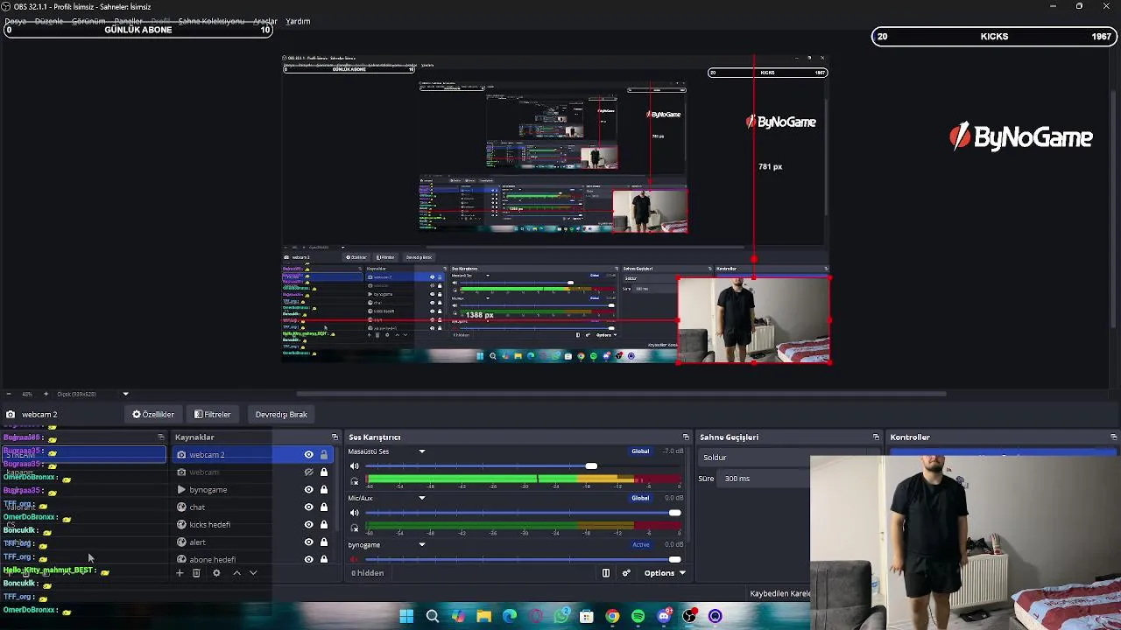Open the Araçlar menu
Screen dimensions: 1121x630
(x=265, y=21)
